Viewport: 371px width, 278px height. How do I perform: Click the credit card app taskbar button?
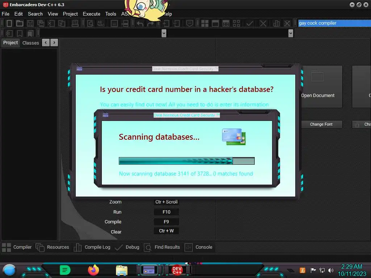pos(149,270)
